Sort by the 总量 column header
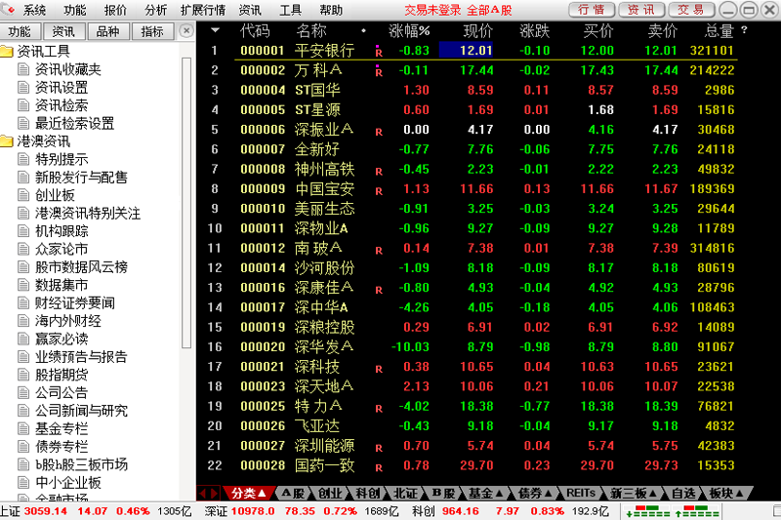This screenshot has width=781, height=520. tap(719, 31)
